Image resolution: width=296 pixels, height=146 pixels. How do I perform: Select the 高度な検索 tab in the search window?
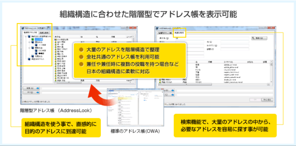[179, 33]
